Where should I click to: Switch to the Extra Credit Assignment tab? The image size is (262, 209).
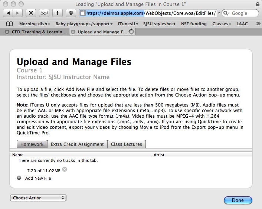pyautogui.click(x=77, y=144)
